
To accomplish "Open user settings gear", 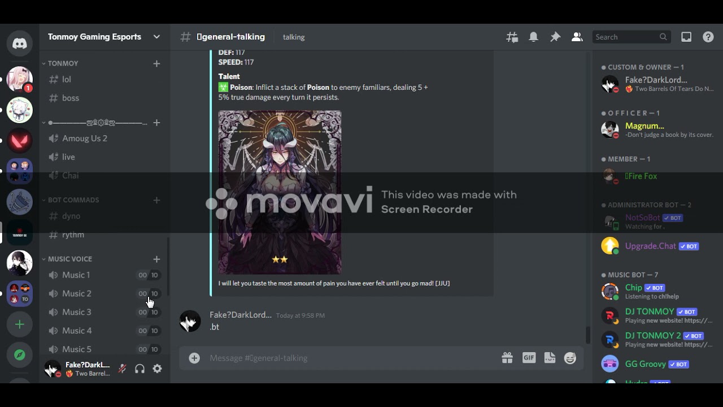I will [158, 369].
